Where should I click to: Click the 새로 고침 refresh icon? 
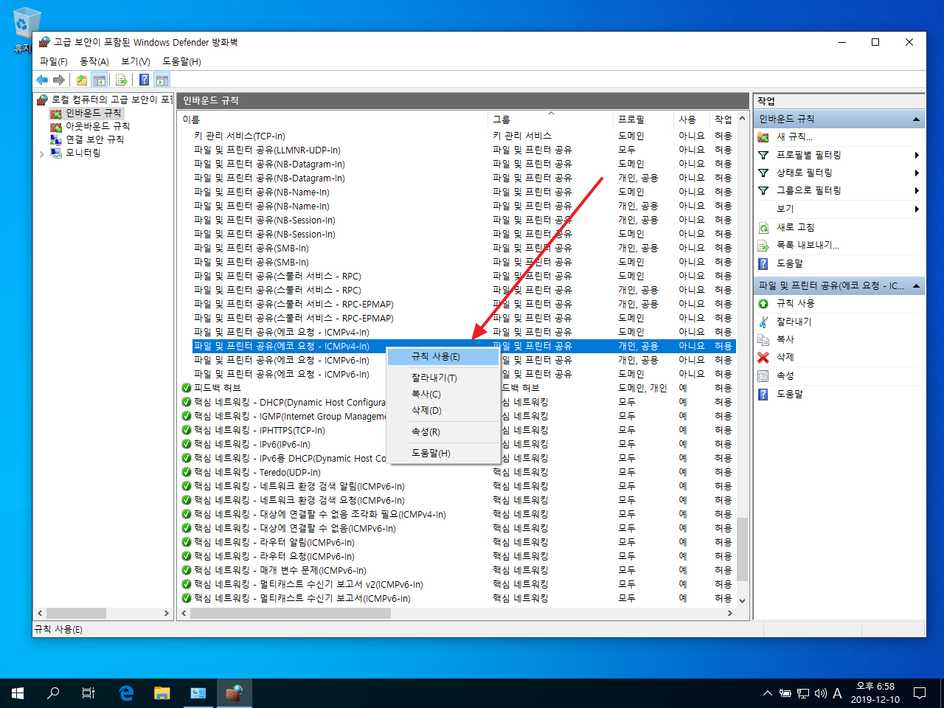pos(763,228)
